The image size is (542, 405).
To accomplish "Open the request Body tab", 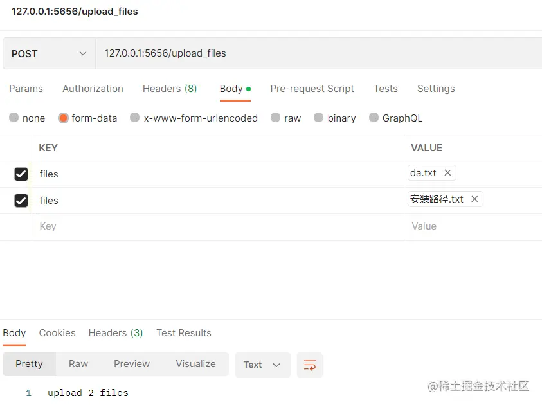I will pos(235,89).
